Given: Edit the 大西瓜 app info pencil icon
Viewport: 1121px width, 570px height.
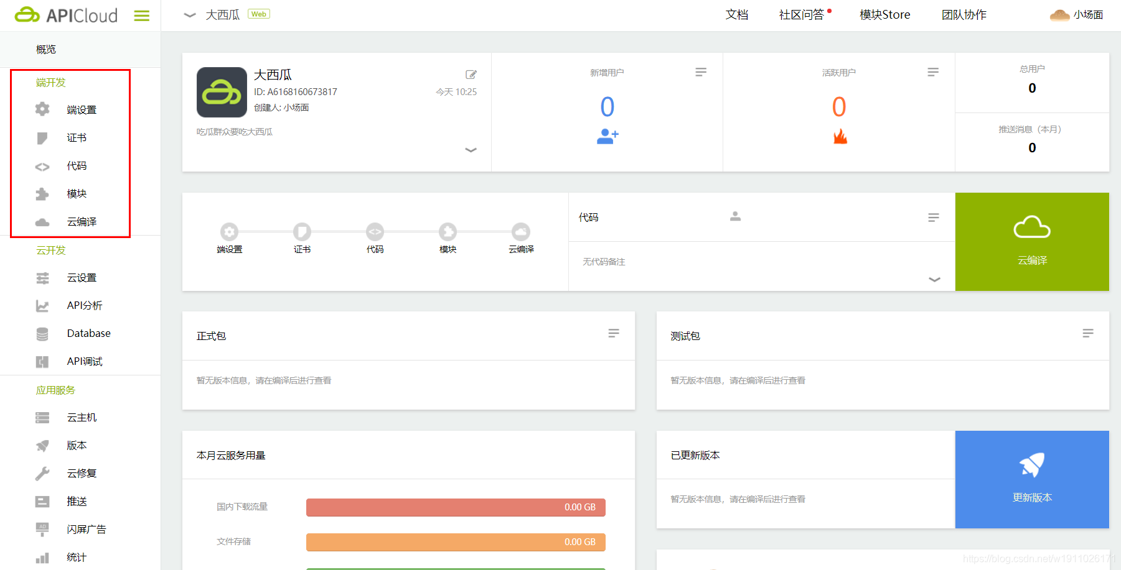Looking at the screenshot, I should (x=471, y=75).
